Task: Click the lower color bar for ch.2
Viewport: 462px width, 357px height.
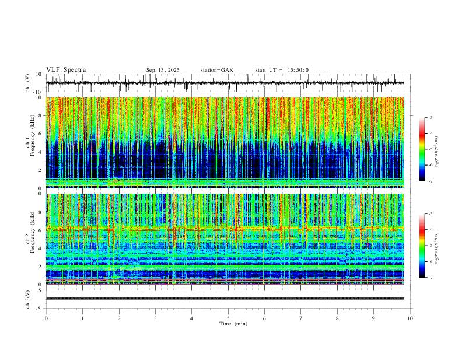Action: pos(422,246)
